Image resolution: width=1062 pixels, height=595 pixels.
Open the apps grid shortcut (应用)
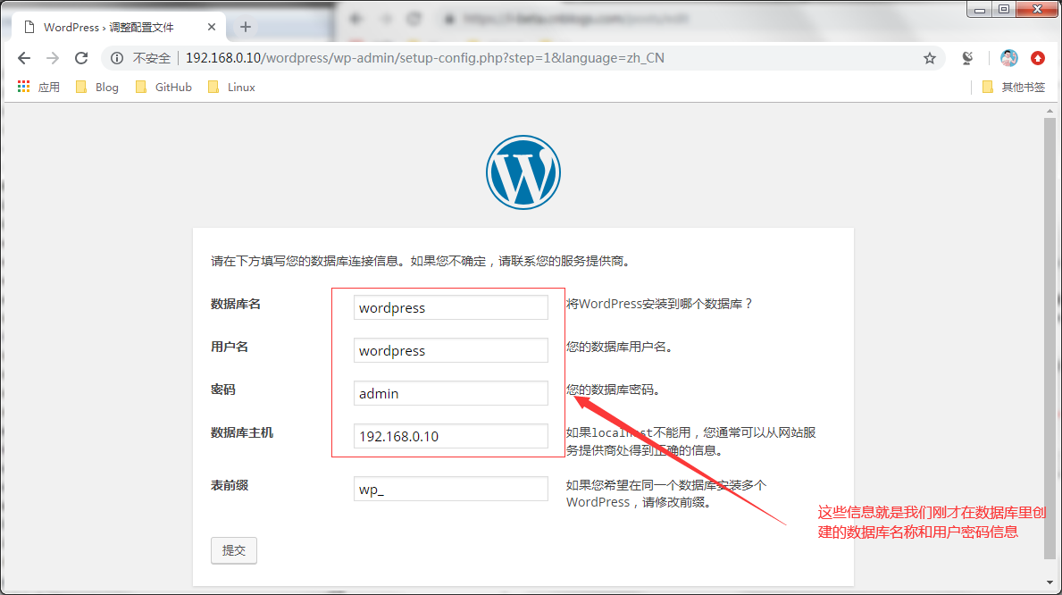coord(38,87)
